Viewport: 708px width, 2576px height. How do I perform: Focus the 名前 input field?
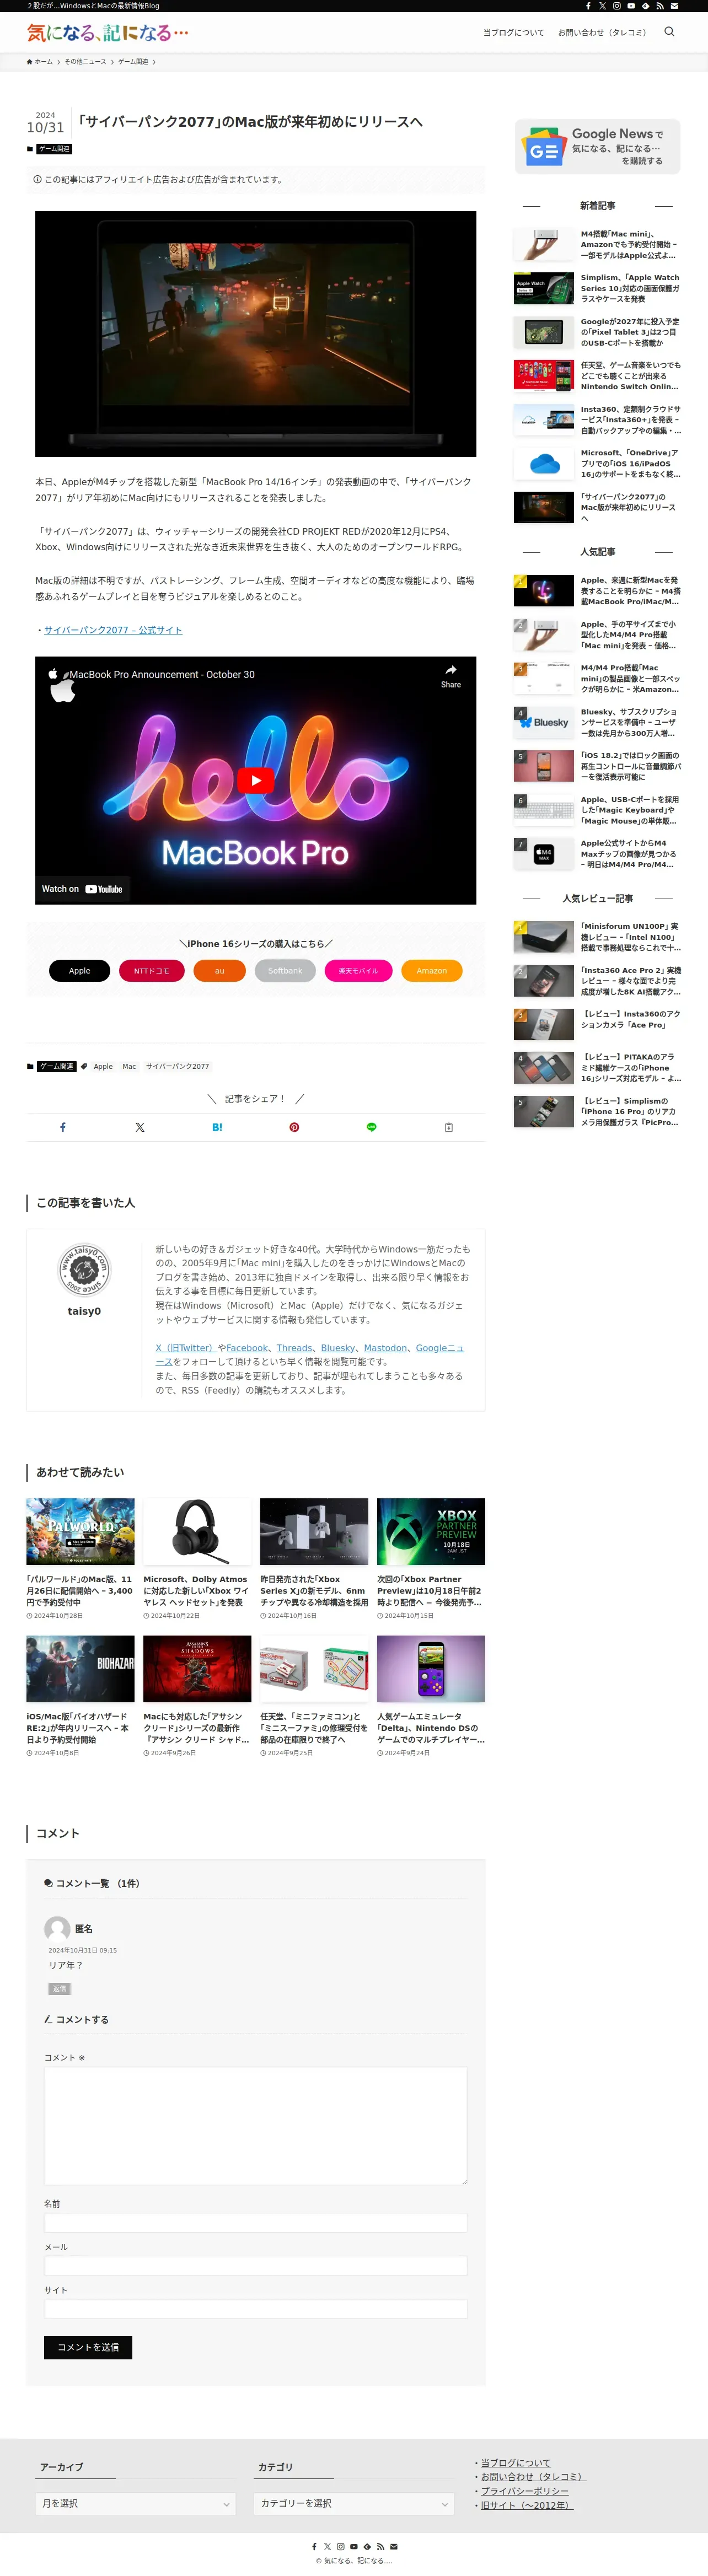coord(256,2222)
